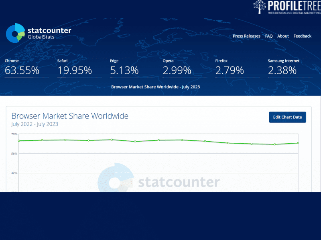Viewport: 321px width, 240px height.
Task: Click the 70% axis label
Action: click(14, 134)
